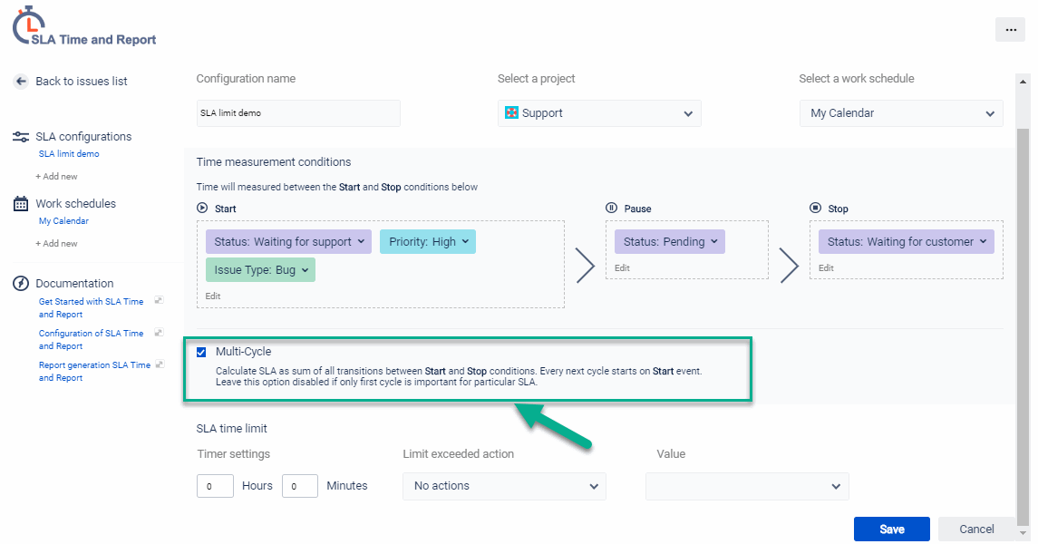Click the back arrow icon

pyautogui.click(x=21, y=82)
